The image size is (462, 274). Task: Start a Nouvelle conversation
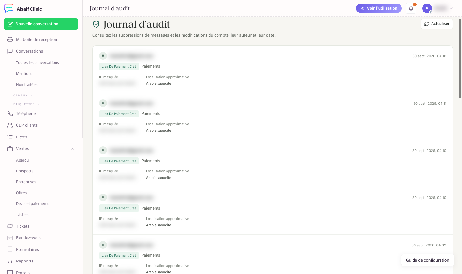[41, 24]
